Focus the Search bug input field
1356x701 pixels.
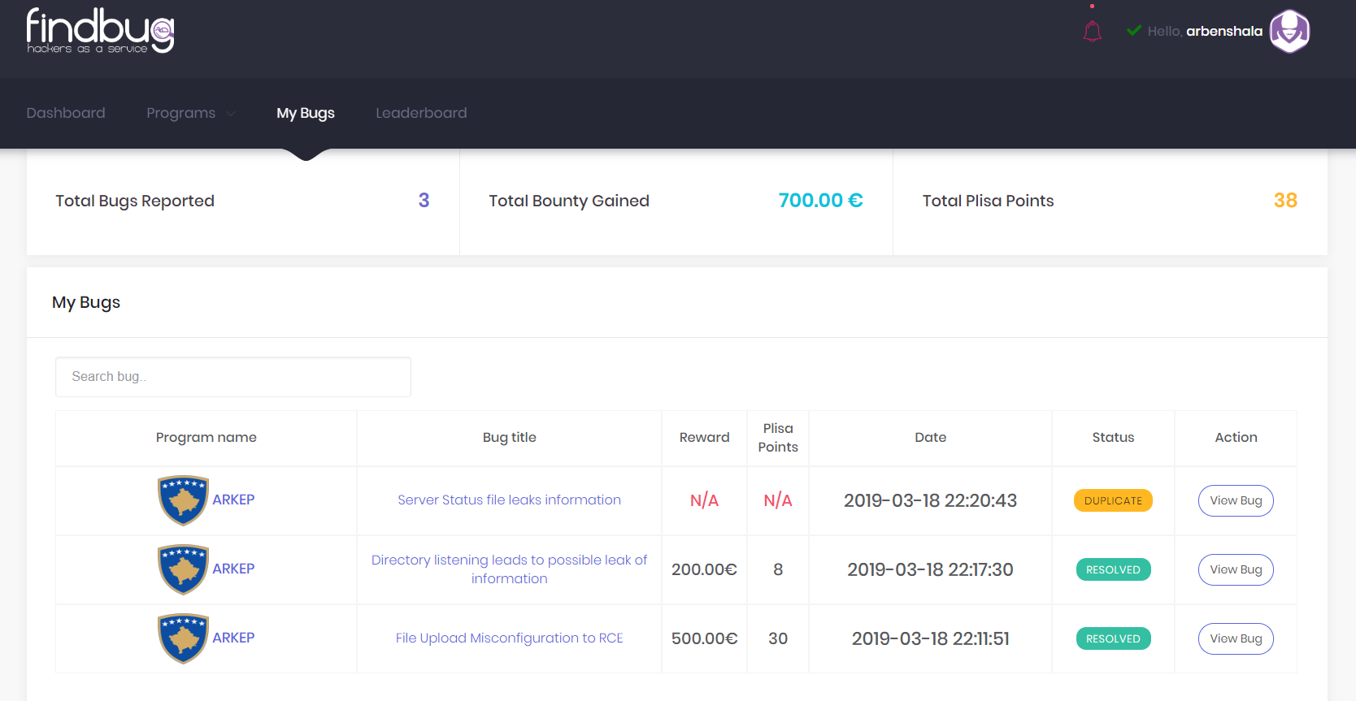pyautogui.click(x=233, y=377)
